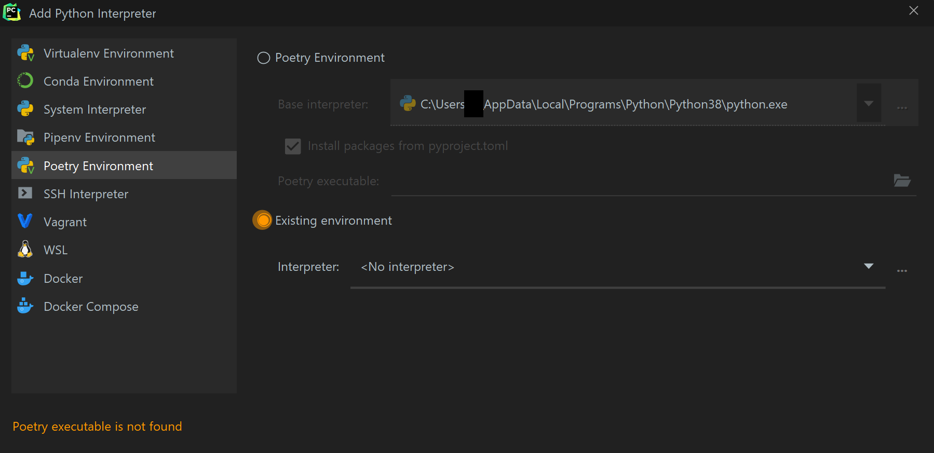Click the 'Base interpreter:' label
The image size is (934, 453).
click(x=323, y=104)
